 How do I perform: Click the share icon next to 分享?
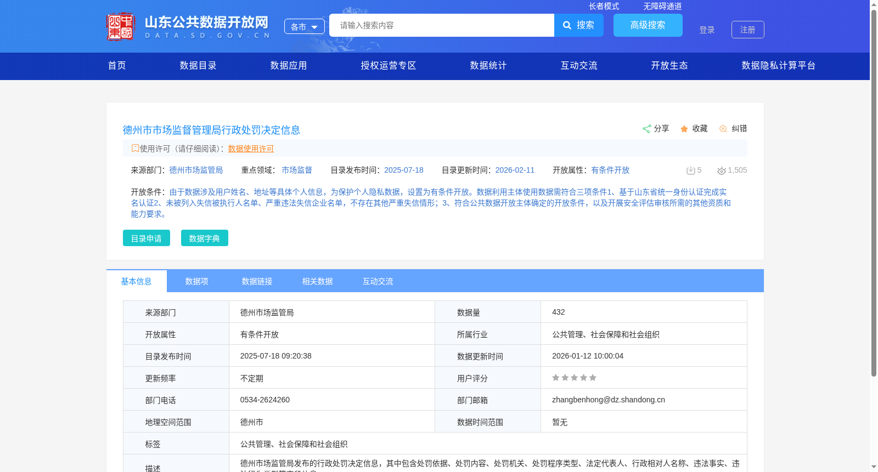click(x=646, y=129)
